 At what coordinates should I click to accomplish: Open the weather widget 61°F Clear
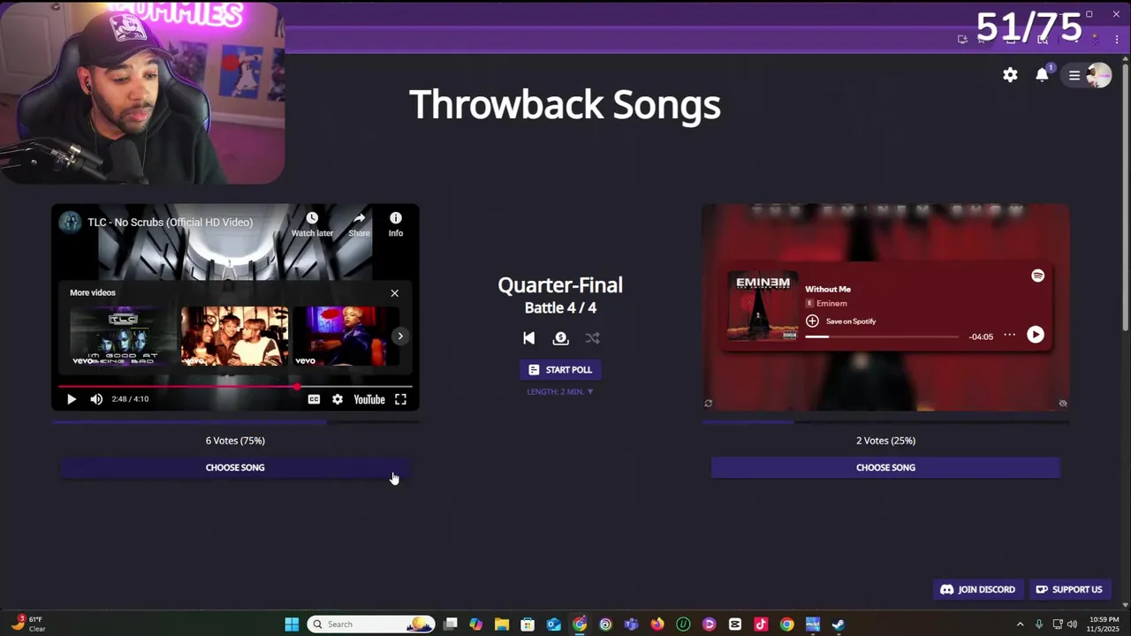[x=27, y=625]
